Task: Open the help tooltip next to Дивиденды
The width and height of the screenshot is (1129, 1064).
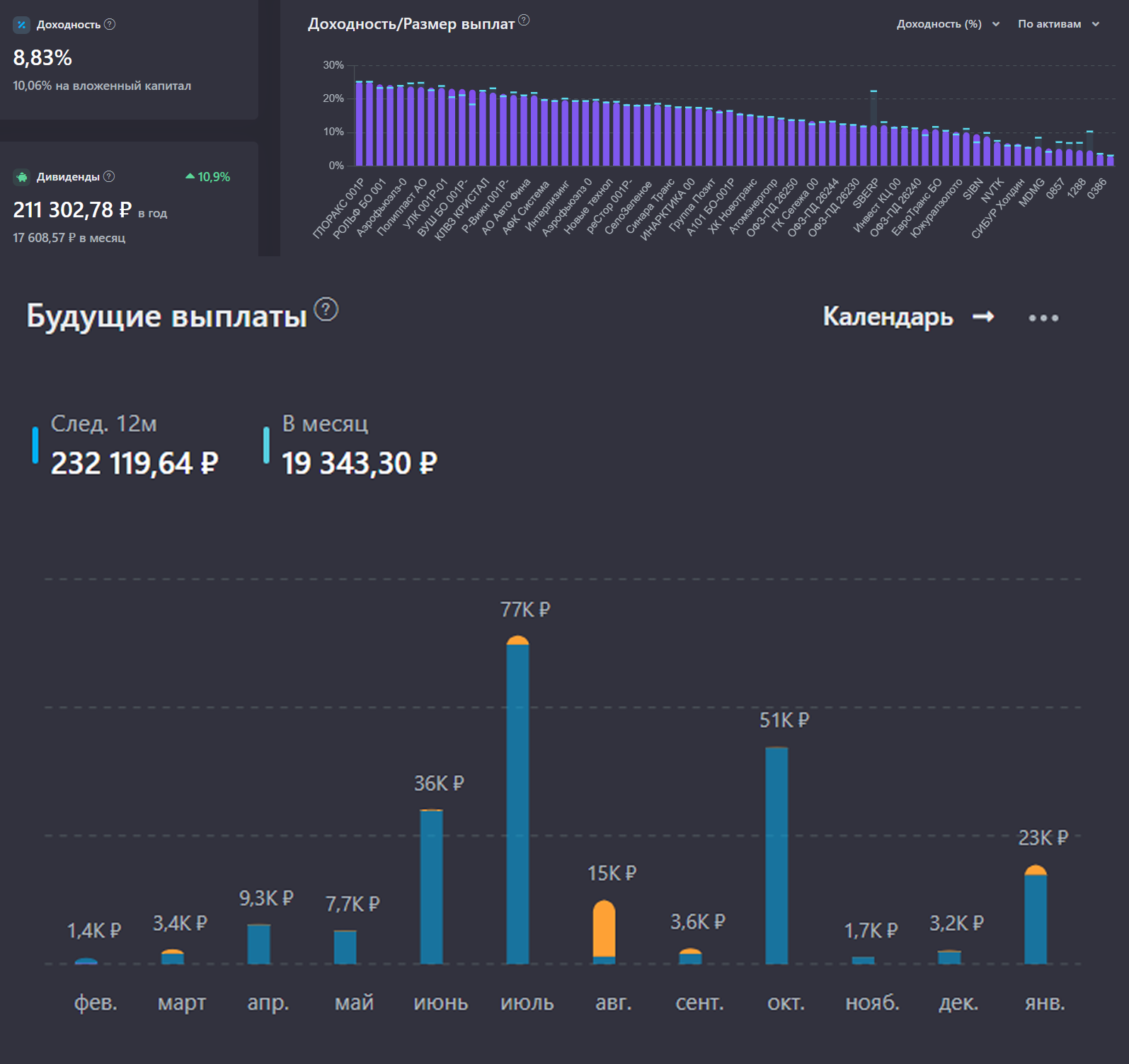Action: coord(109,176)
